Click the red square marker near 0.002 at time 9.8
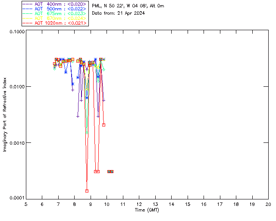276x221 pixels. [x=103, y=125]
